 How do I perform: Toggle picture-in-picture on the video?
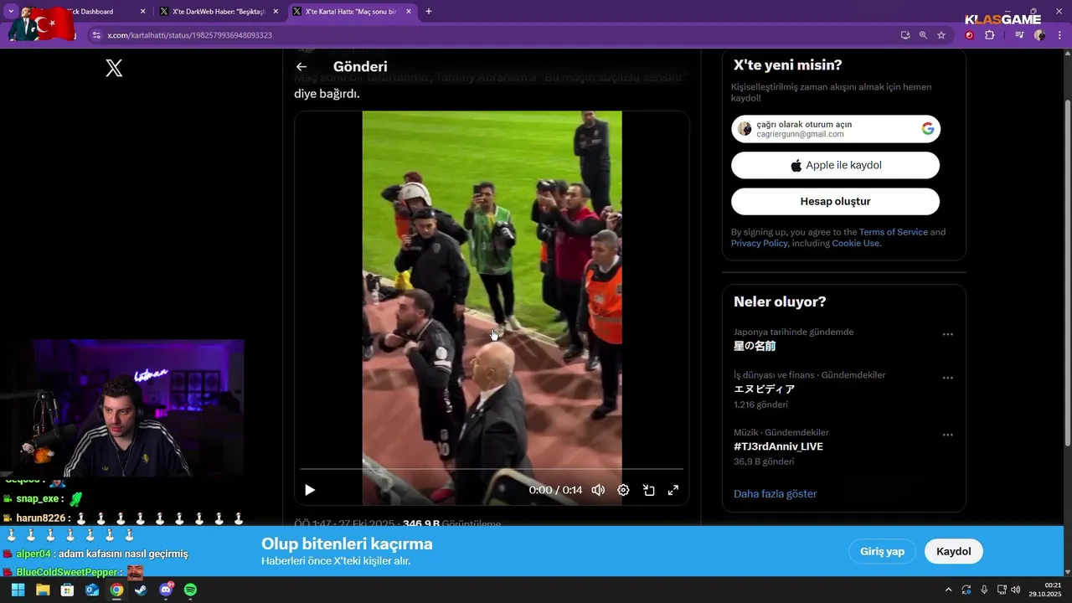[648, 490]
